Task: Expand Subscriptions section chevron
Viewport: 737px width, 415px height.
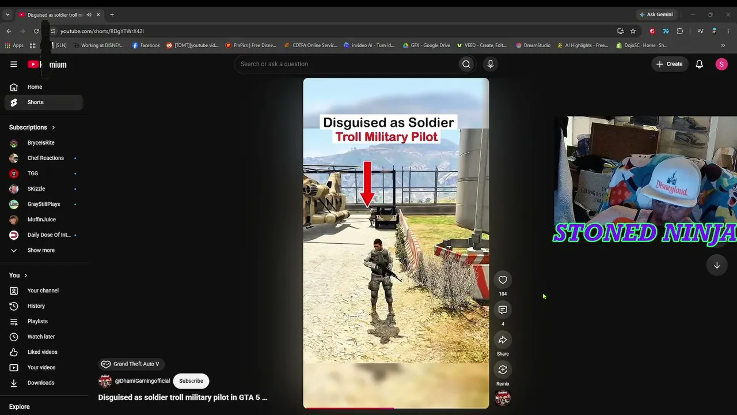Action: pos(53,127)
